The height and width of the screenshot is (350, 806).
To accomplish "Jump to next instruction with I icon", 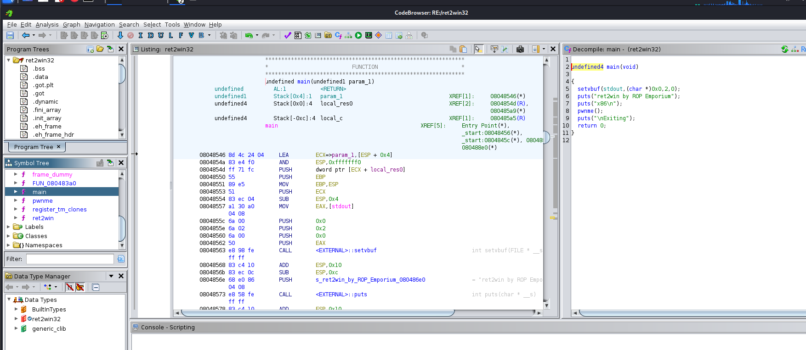I will point(141,35).
